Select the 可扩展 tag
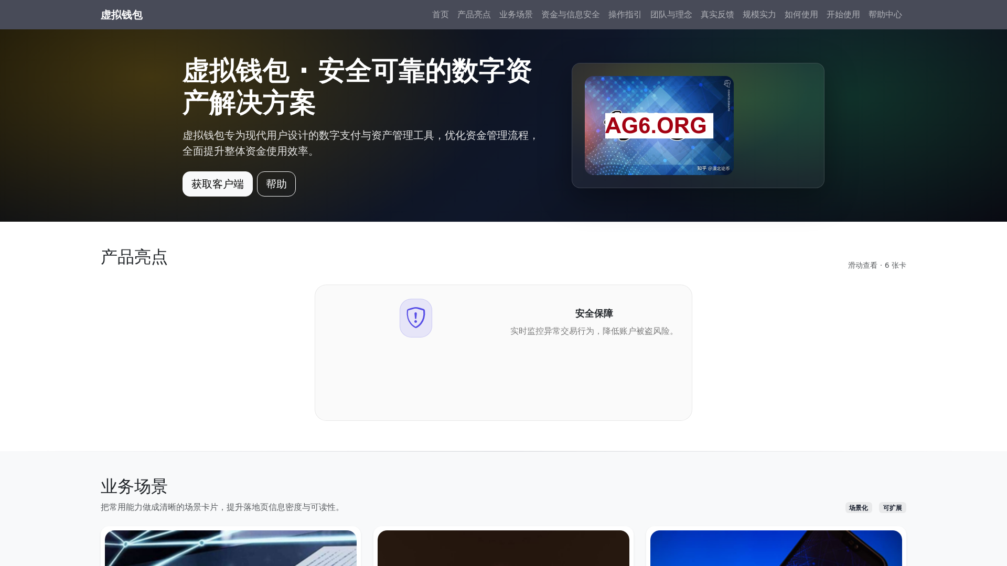Viewport: 1007px width, 566px height. click(x=893, y=508)
